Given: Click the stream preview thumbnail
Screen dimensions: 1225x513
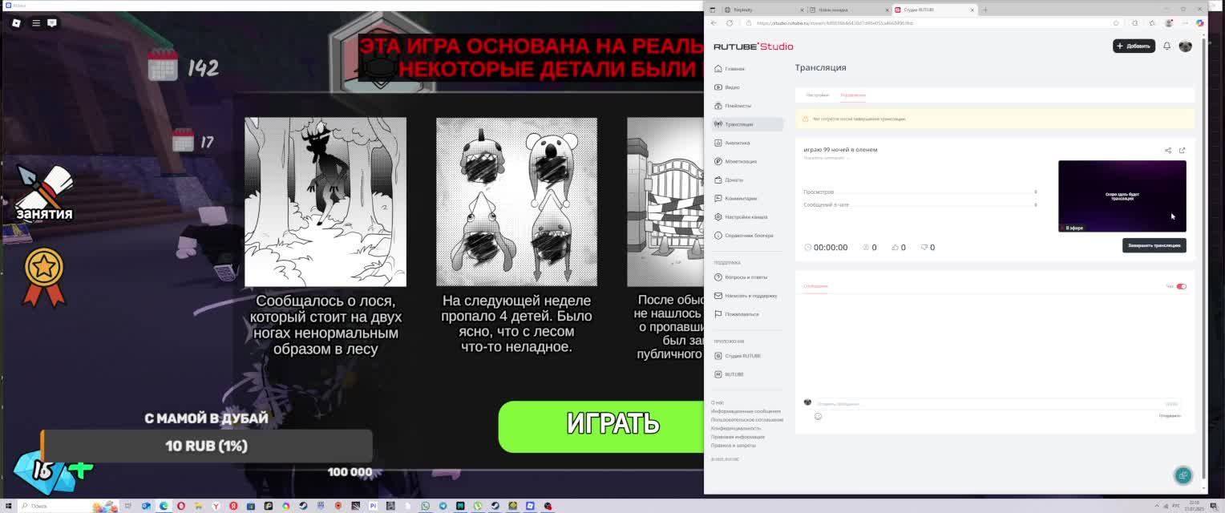Looking at the screenshot, I should pyautogui.click(x=1122, y=196).
